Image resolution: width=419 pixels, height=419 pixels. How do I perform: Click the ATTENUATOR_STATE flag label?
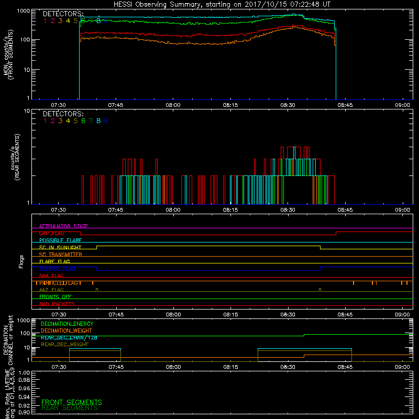pos(63,226)
